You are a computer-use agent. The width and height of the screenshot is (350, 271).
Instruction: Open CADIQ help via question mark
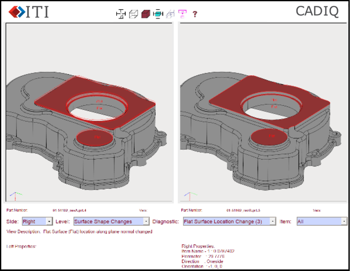195,13
